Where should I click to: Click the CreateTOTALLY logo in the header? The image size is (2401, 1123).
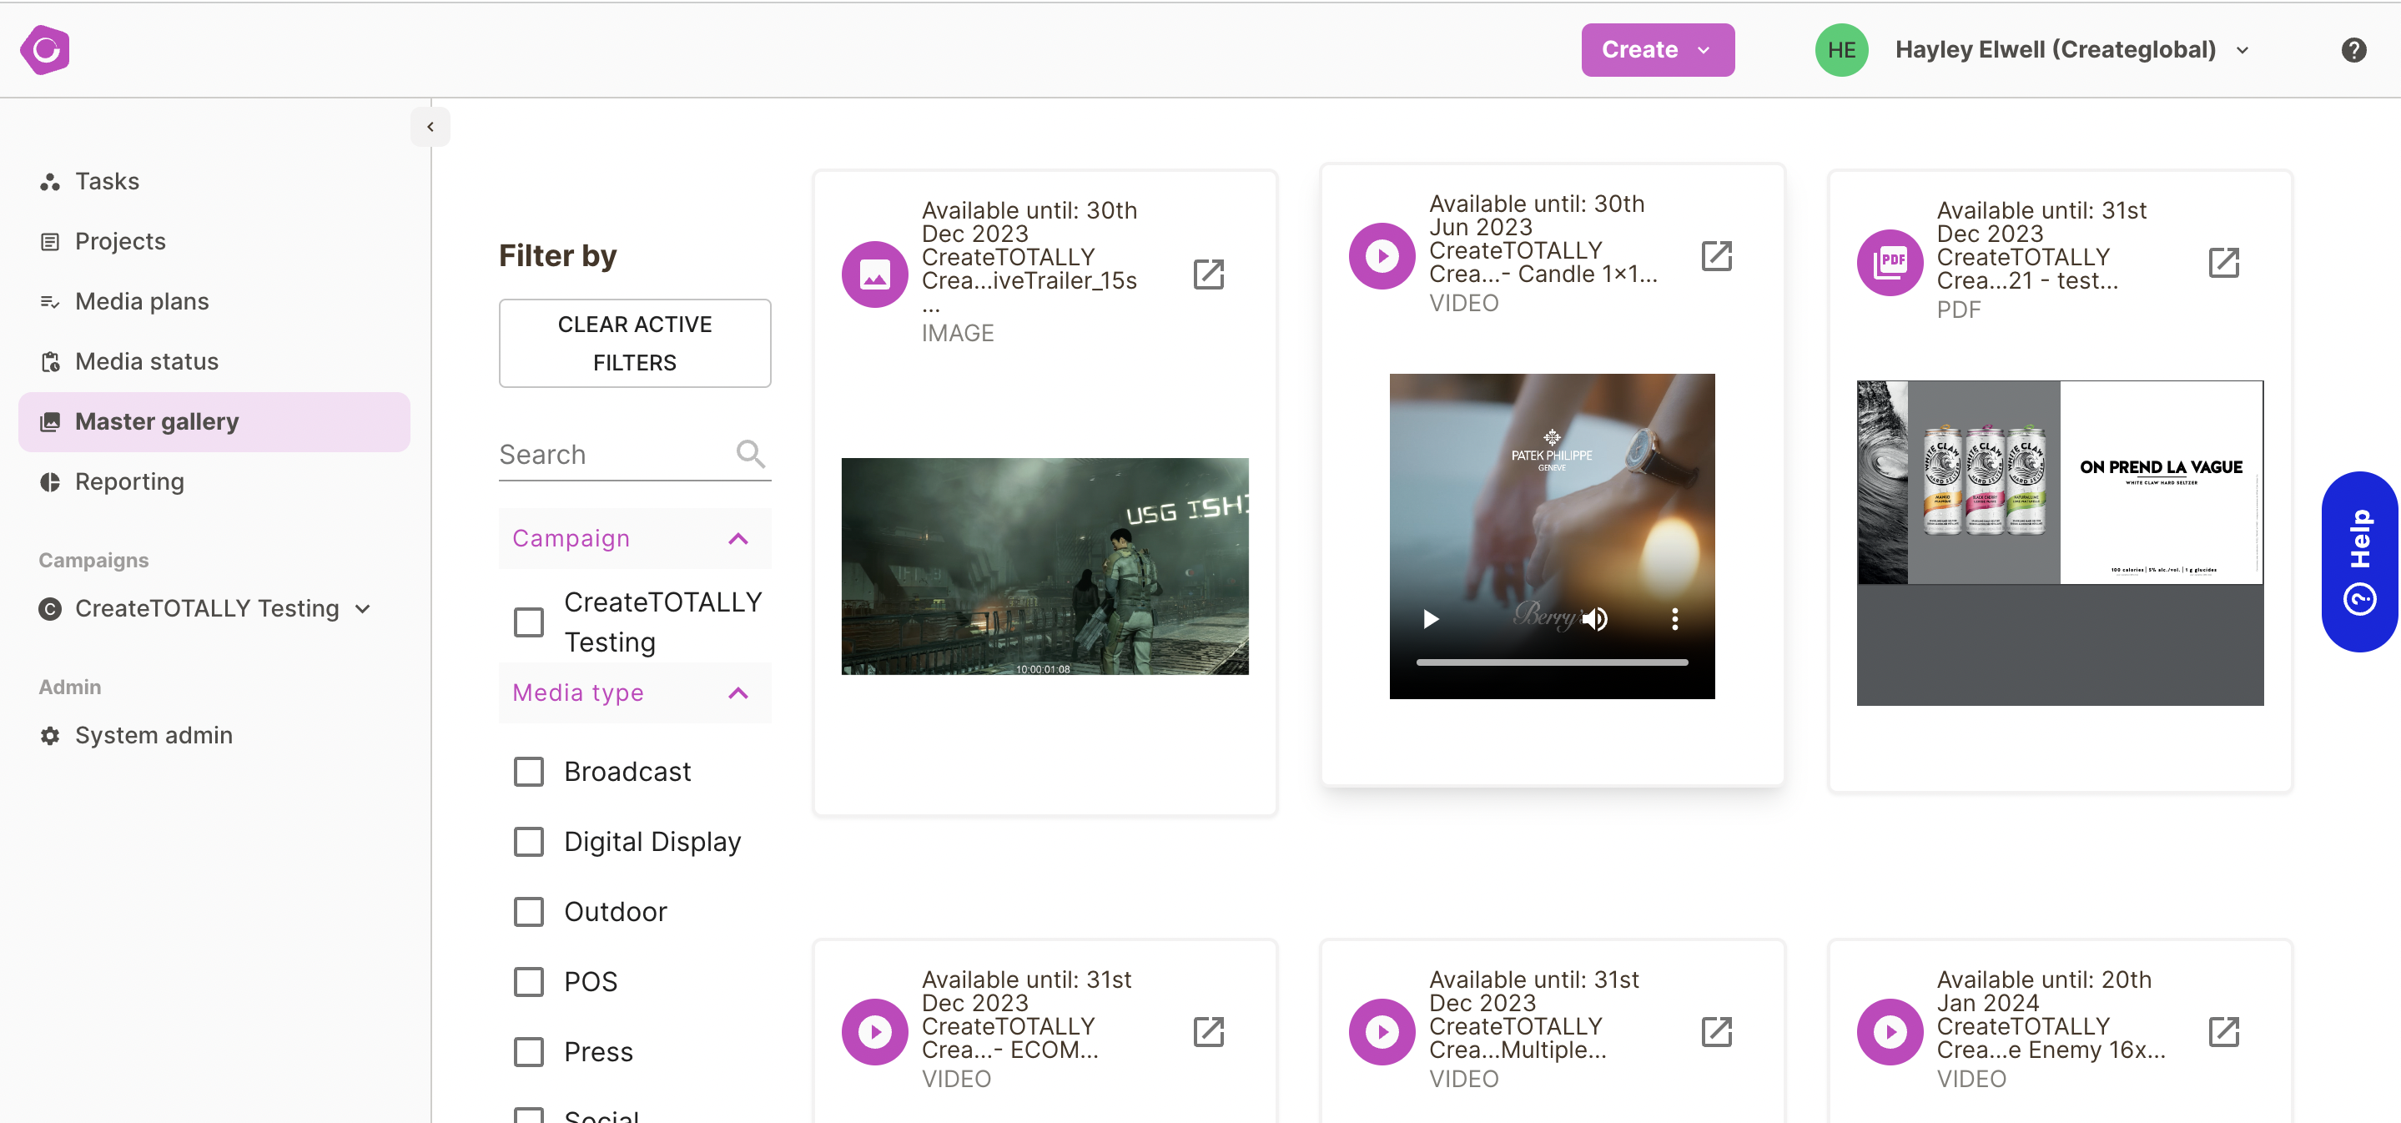45,50
